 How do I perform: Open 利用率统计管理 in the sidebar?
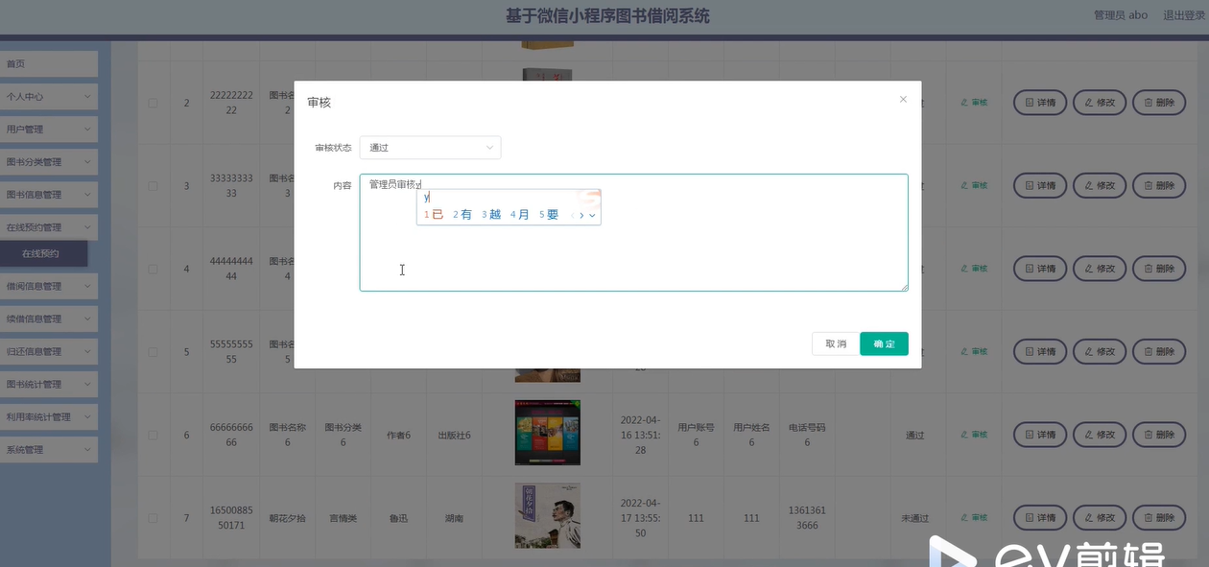[49, 416]
